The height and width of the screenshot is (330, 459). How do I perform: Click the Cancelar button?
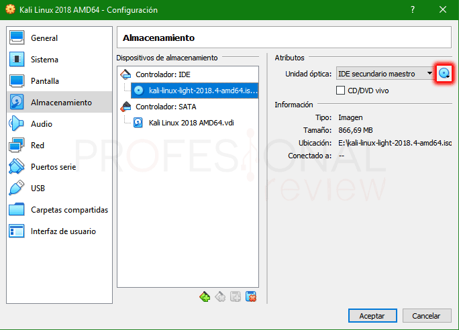427,316
